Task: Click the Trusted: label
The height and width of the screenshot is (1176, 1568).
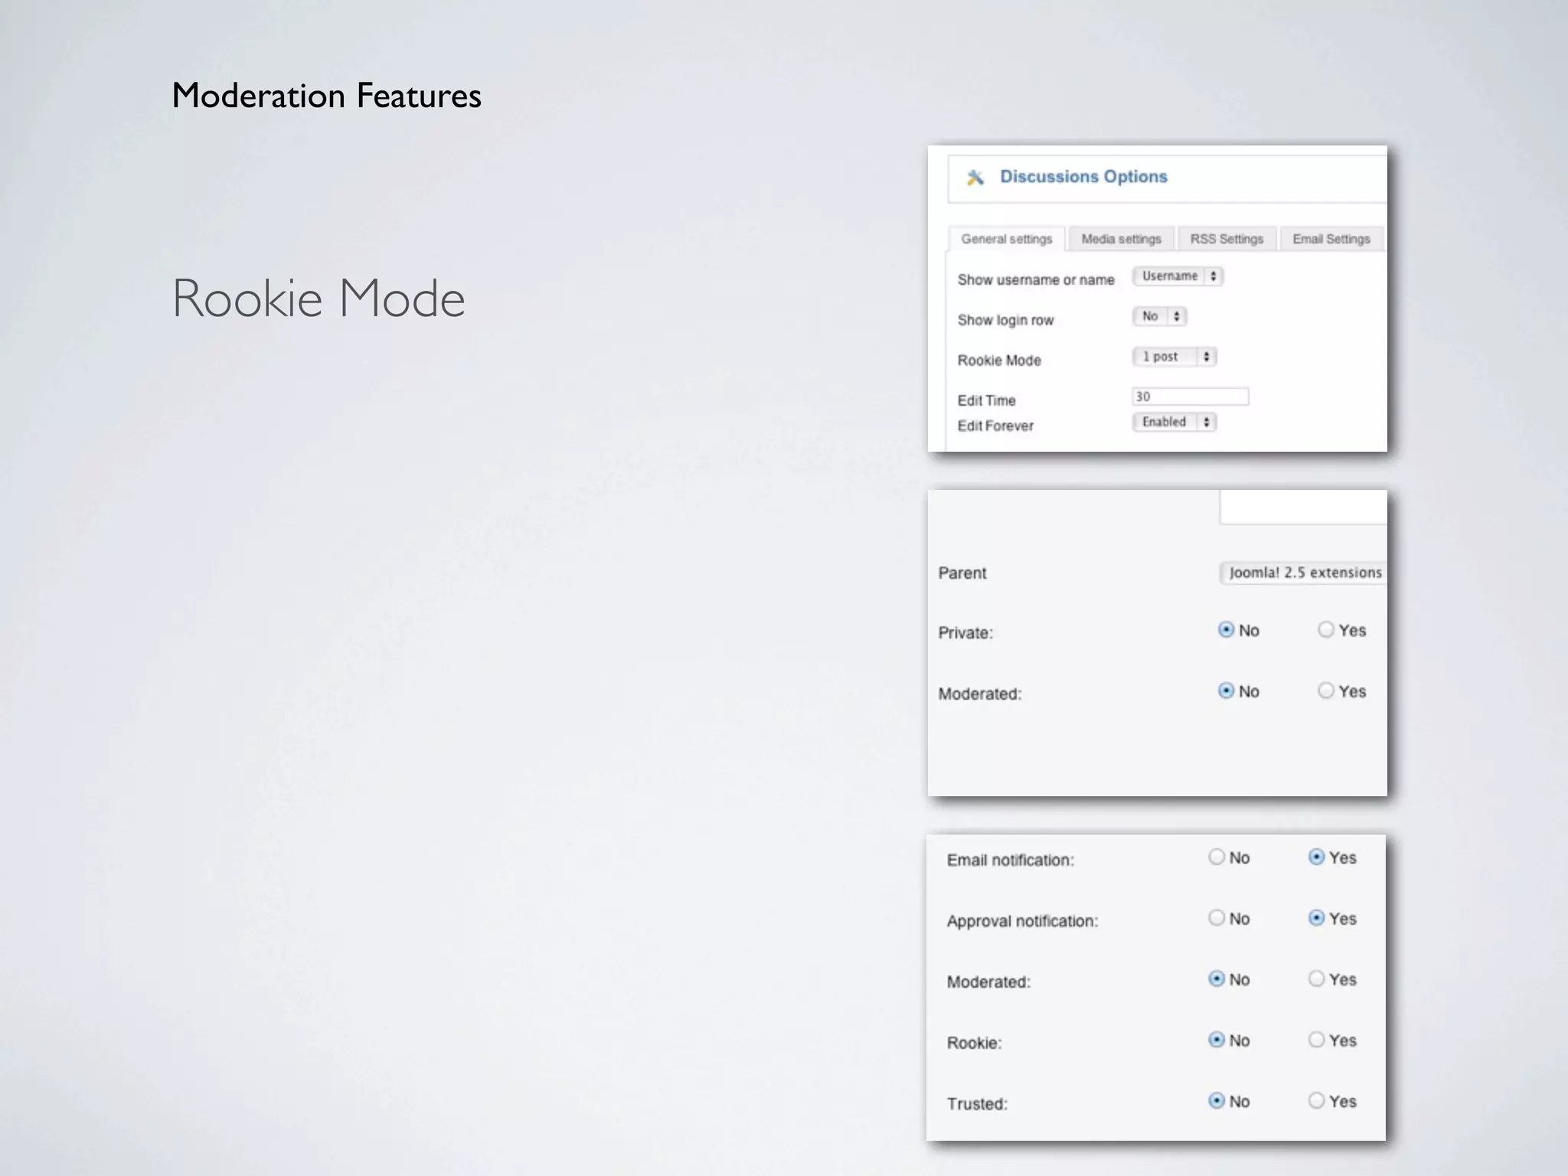Action: pos(977,1104)
